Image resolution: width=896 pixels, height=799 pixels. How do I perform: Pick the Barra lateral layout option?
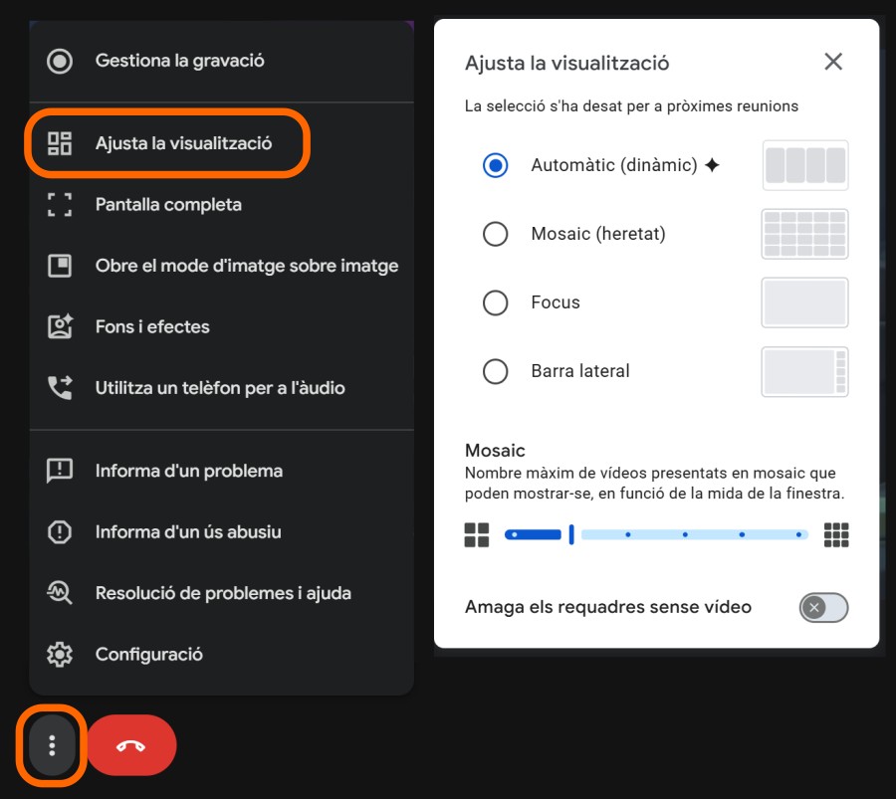point(495,371)
